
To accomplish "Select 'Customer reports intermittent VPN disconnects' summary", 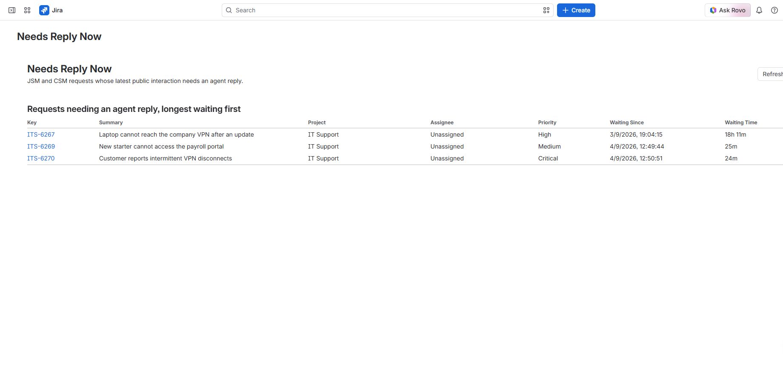I will 166,158.
